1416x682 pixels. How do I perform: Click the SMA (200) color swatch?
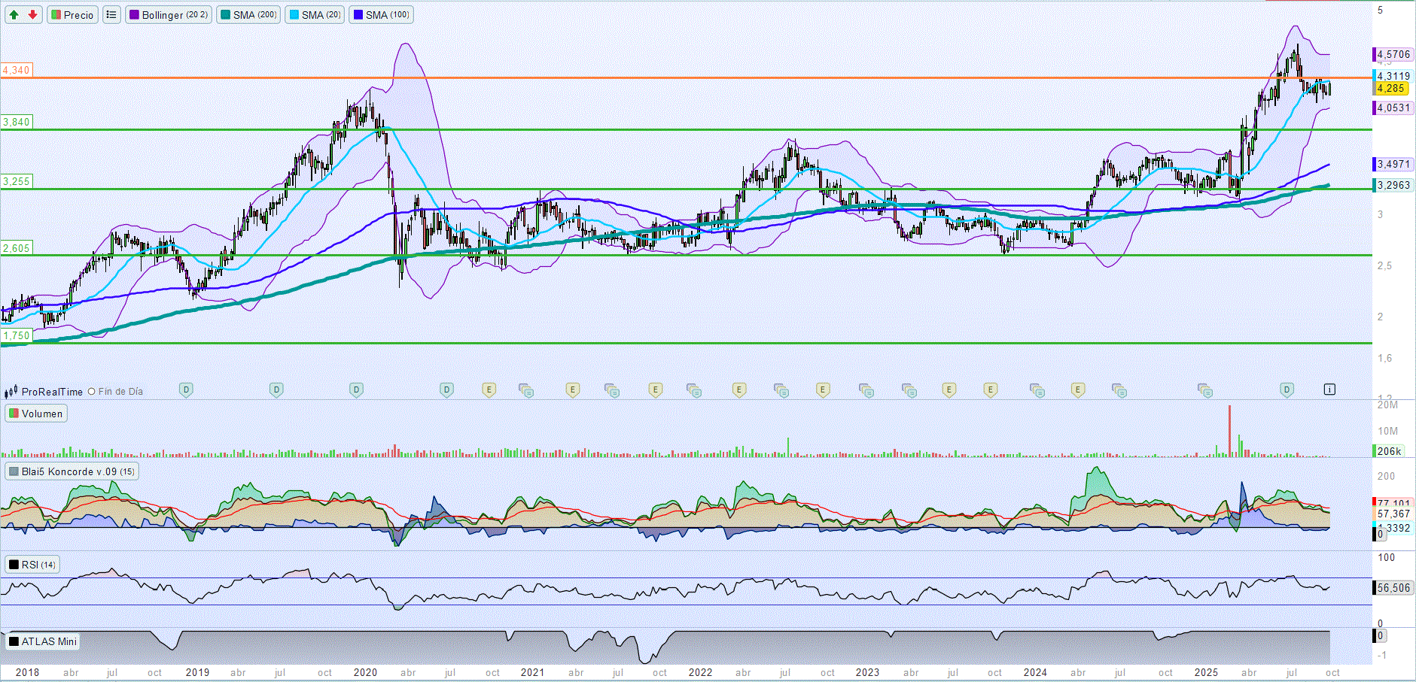[225, 15]
